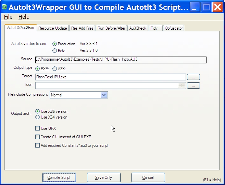The image size is (225, 185).
Task: Click the browse button next to Target field
Action: point(193,77)
